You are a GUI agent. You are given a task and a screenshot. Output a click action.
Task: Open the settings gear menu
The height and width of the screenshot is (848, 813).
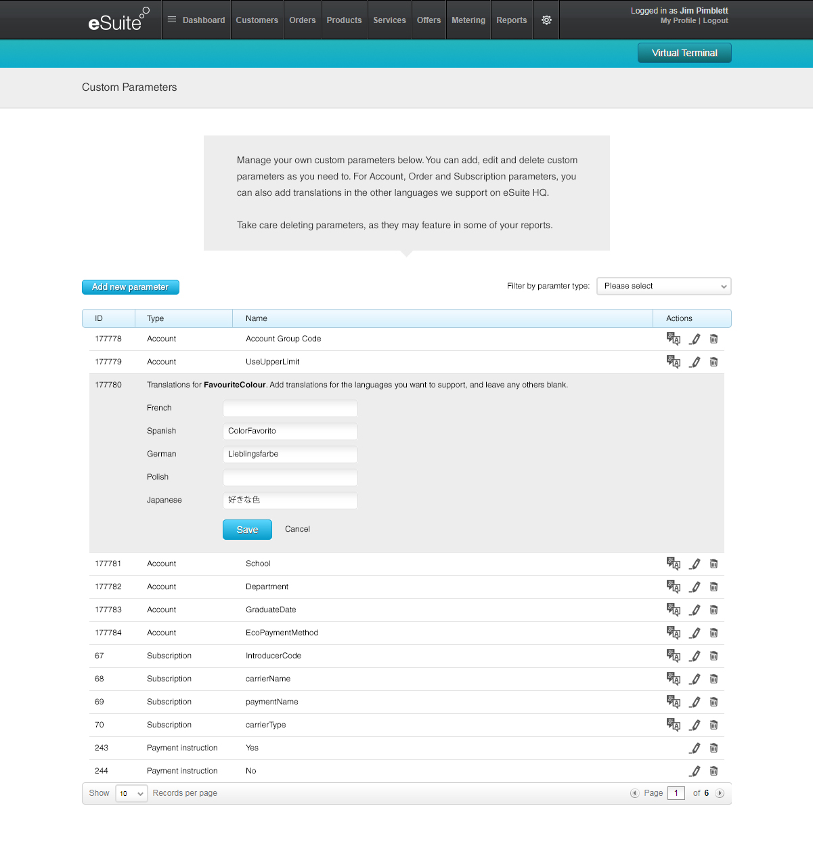[546, 20]
